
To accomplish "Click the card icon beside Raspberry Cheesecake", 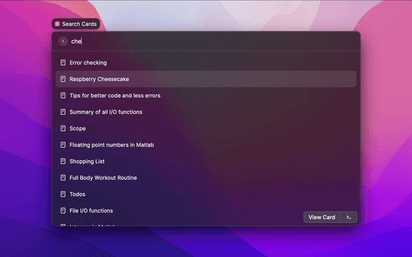I will (x=63, y=79).
